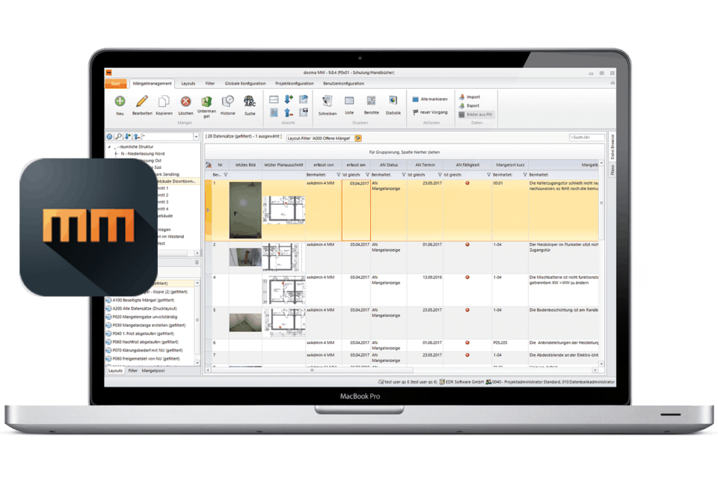
Task: Open the Bearbeiten pencil tool
Action: (x=142, y=101)
